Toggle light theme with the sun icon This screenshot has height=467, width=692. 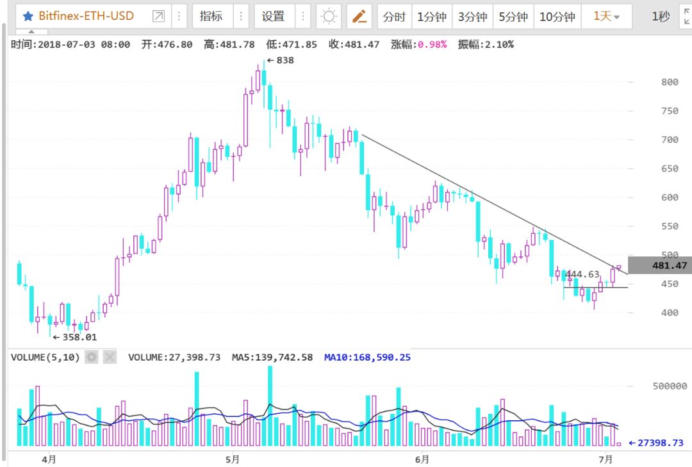(x=329, y=16)
